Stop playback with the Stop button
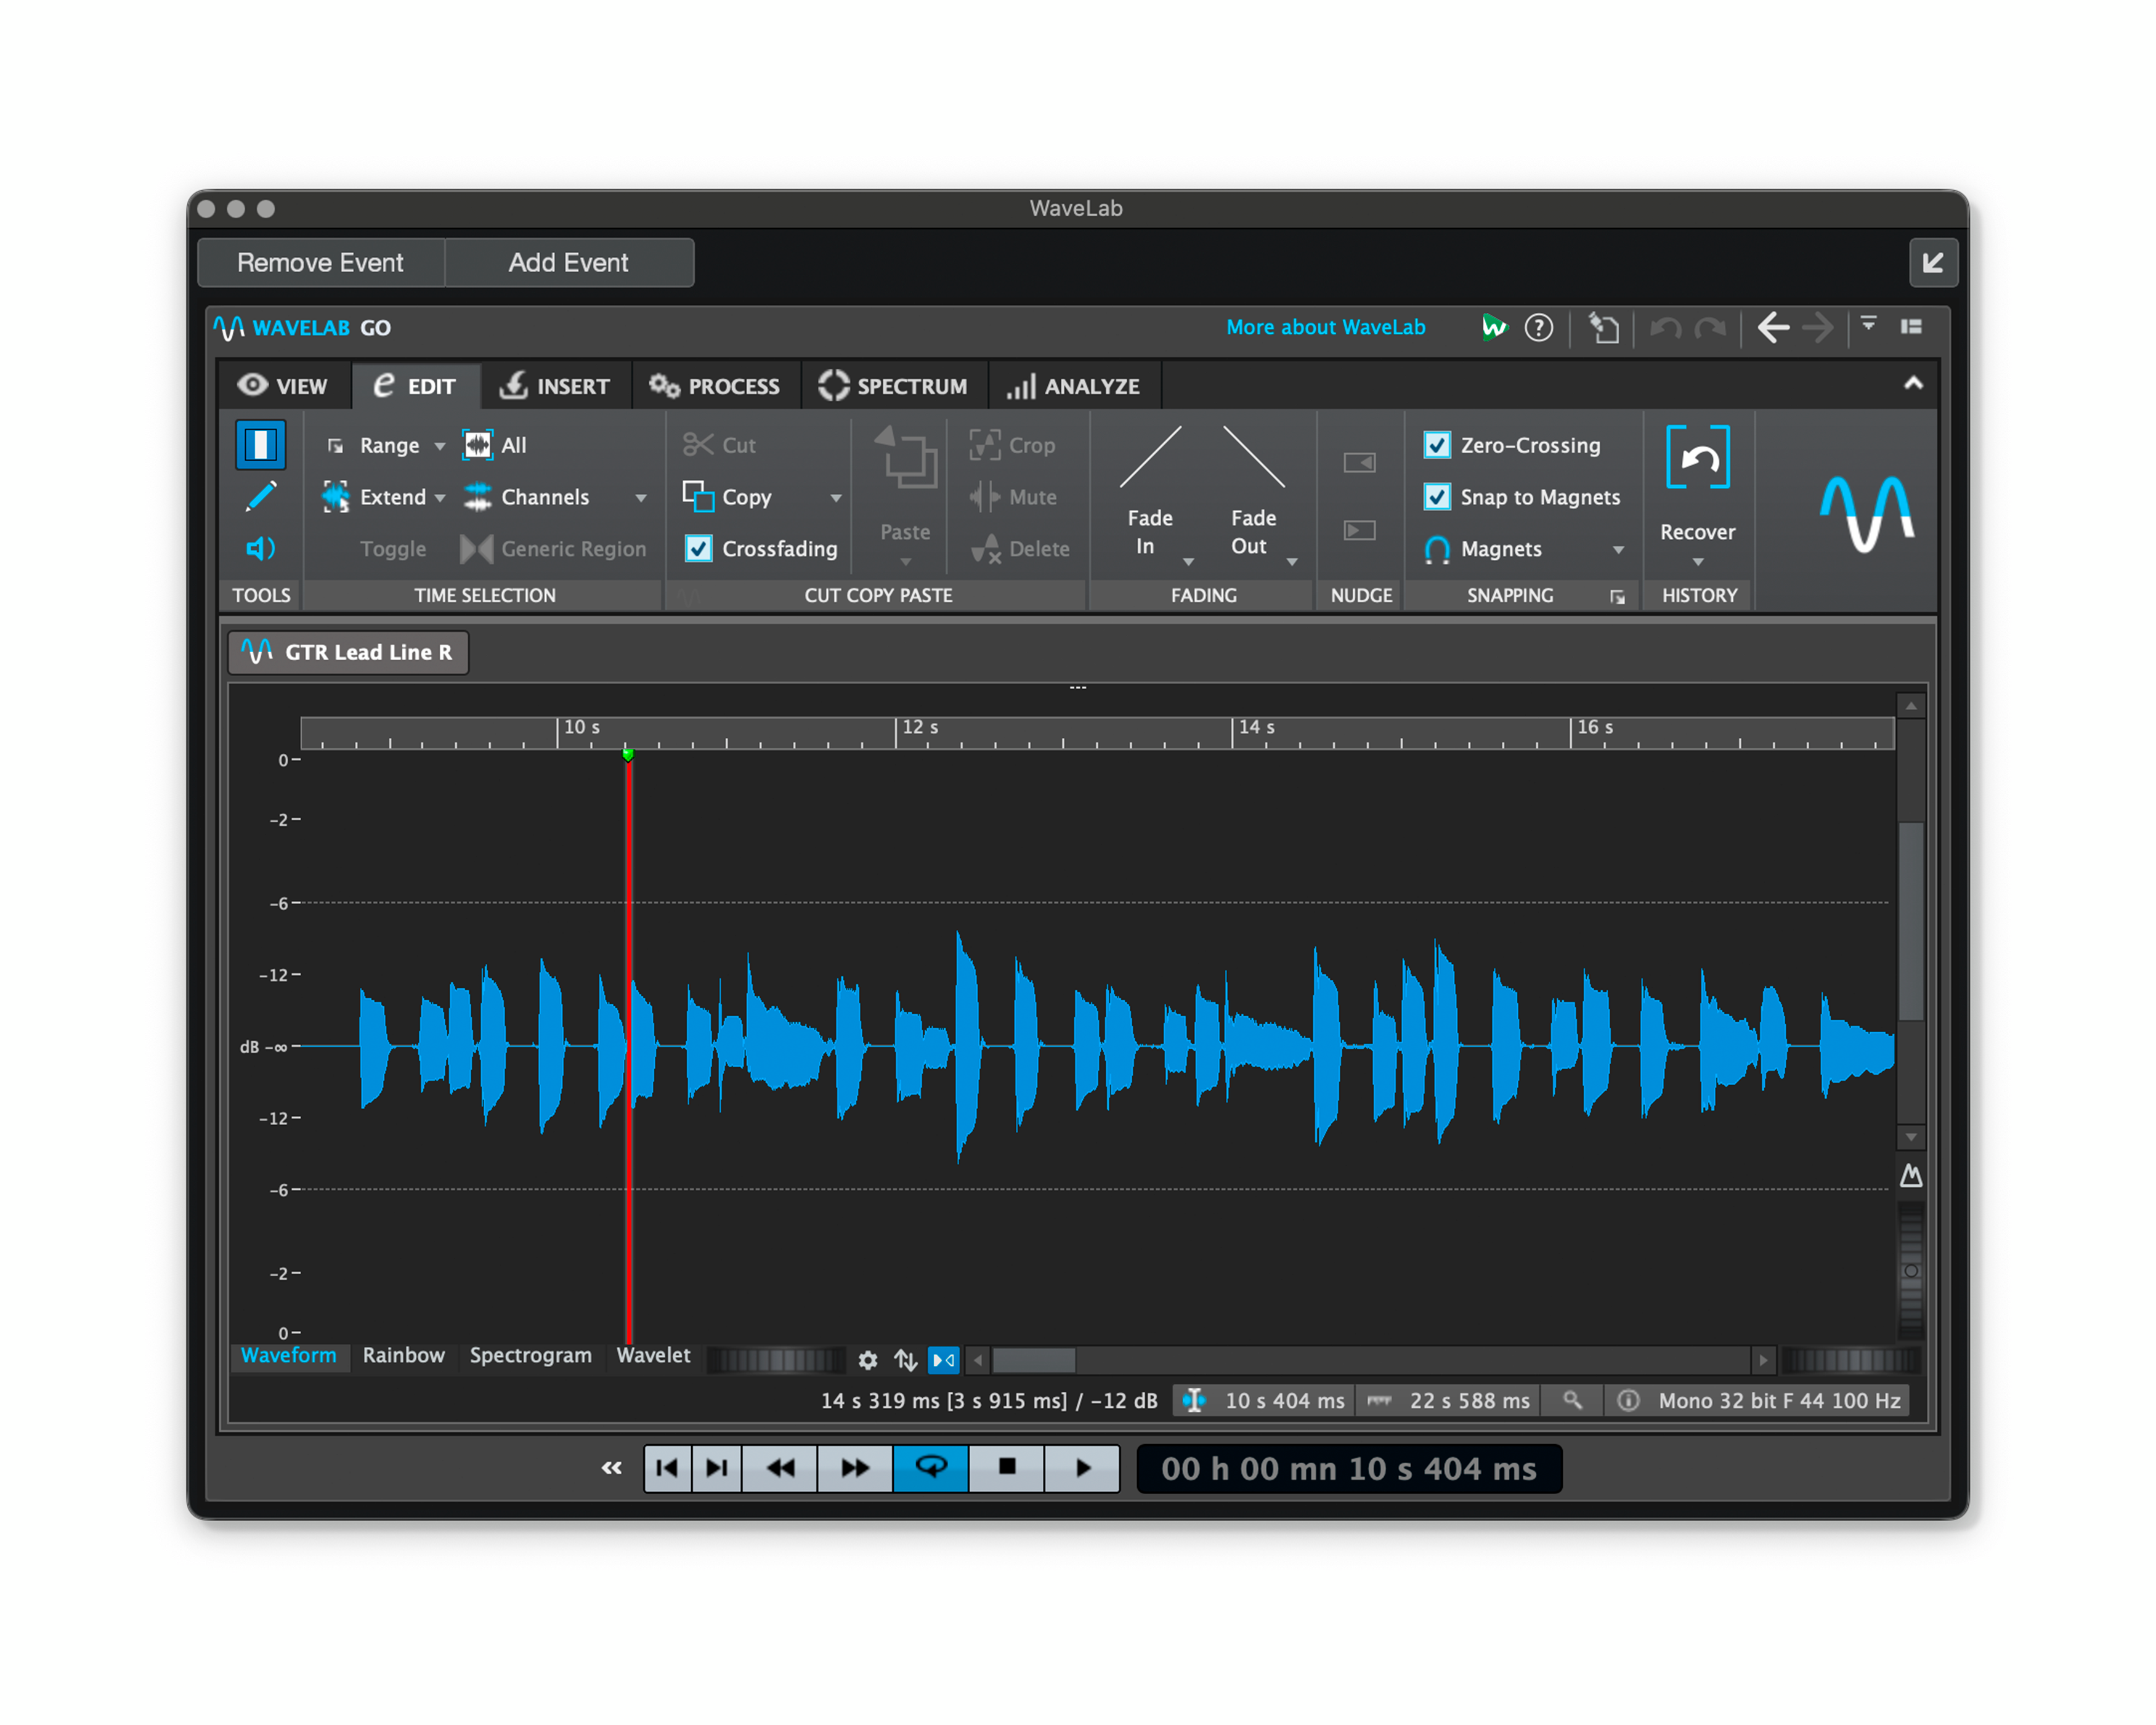2156x1725 pixels. (1006, 1467)
